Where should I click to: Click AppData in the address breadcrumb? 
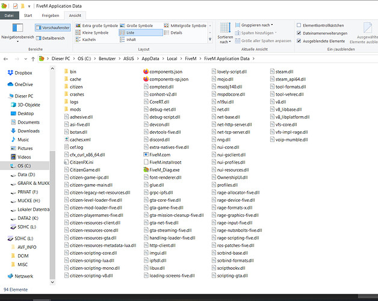click(x=150, y=58)
